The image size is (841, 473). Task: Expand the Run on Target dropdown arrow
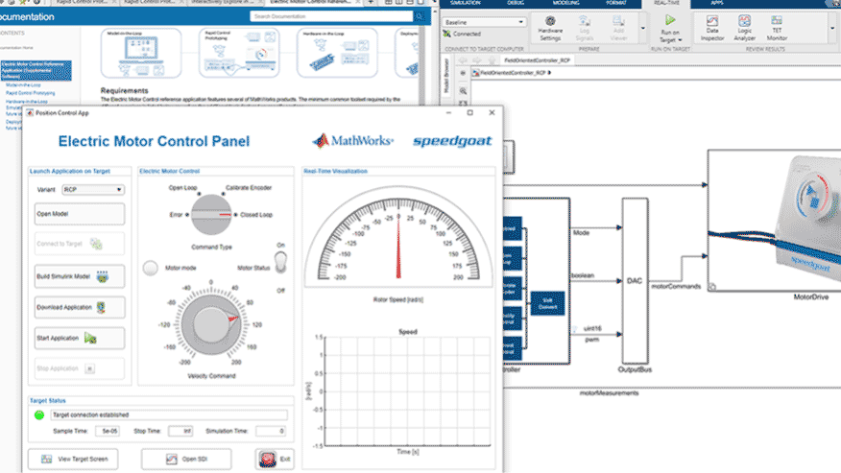pyautogui.click(x=680, y=40)
